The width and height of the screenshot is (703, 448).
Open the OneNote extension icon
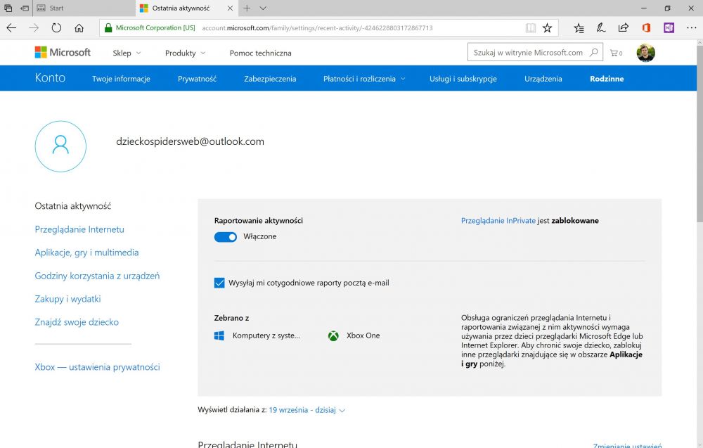(x=669, y=28)
